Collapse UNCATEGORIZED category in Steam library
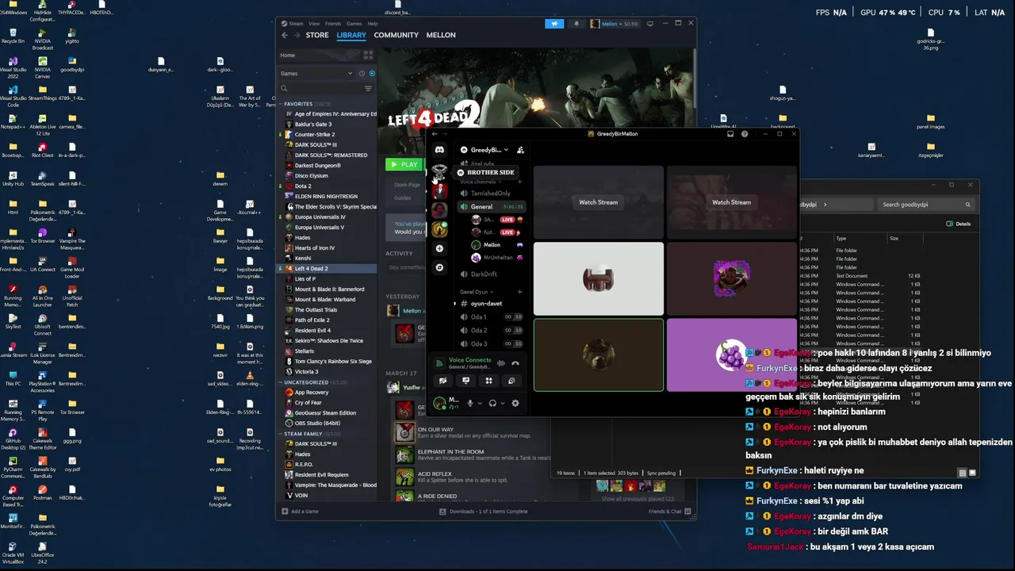 tap(306, 382)
